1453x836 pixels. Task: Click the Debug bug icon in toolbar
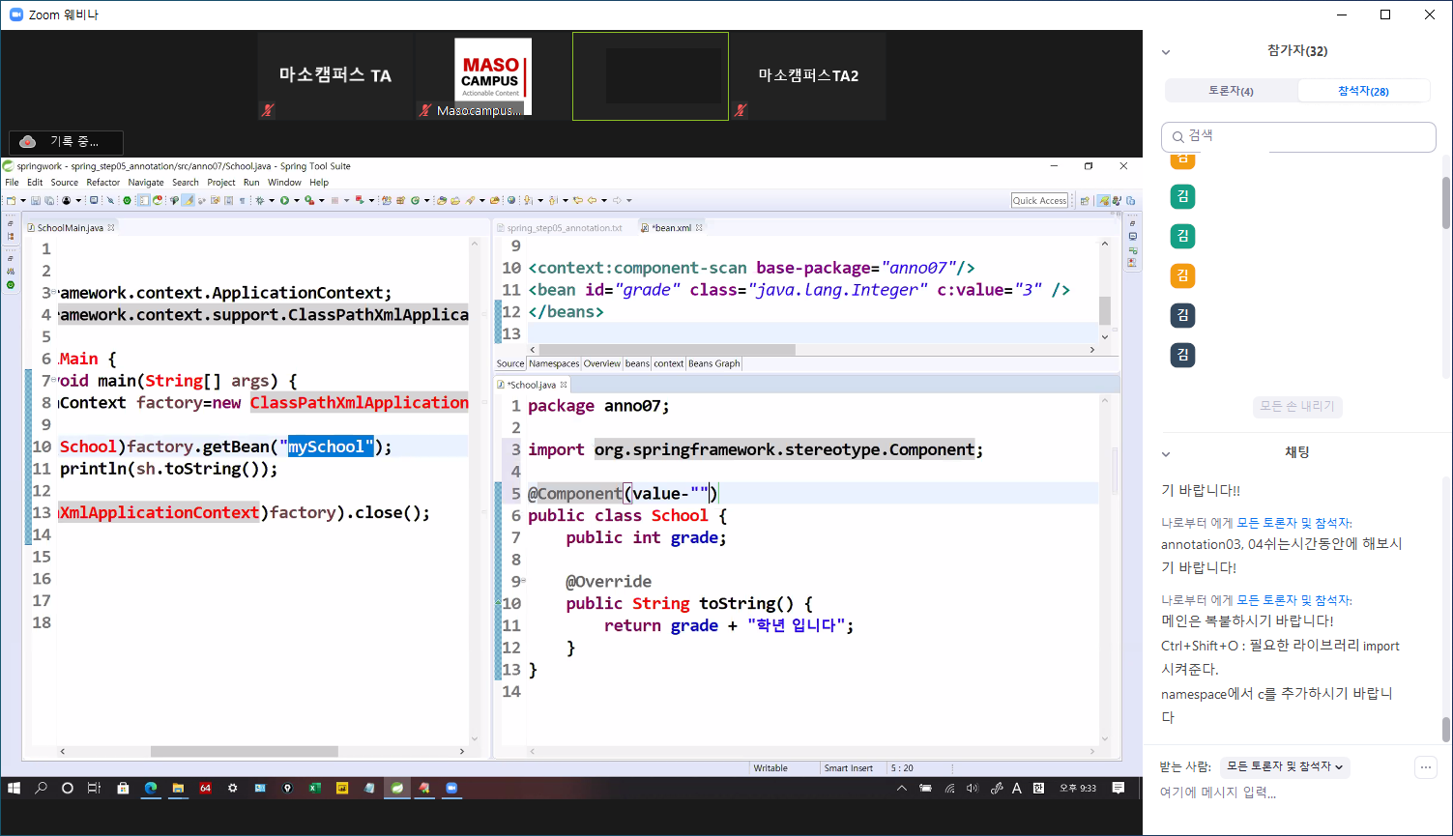pos(260,201)
